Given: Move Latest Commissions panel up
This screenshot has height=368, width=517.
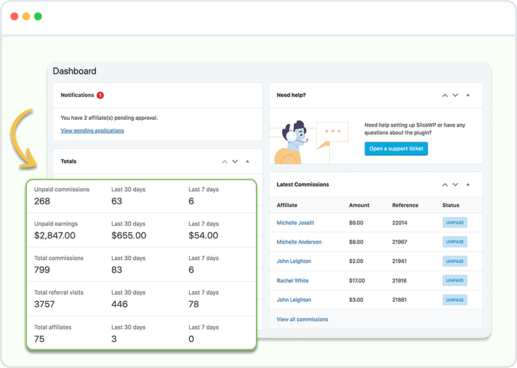Looking at the screenshot, I should click(x=445, y=185).
